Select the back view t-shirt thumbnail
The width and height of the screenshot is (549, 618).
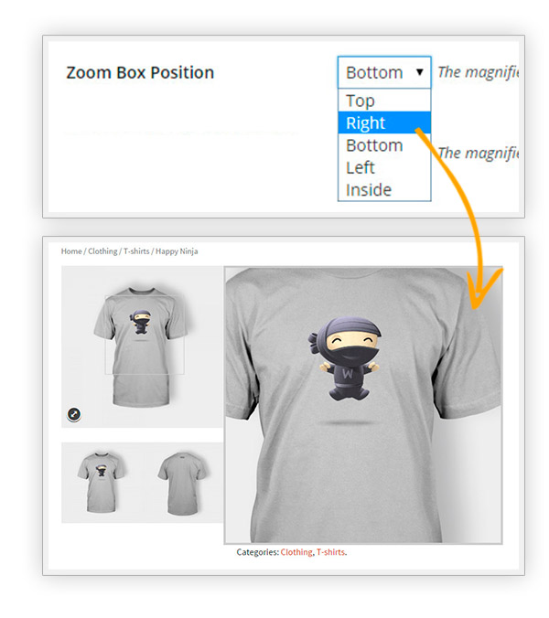(183, 484)
